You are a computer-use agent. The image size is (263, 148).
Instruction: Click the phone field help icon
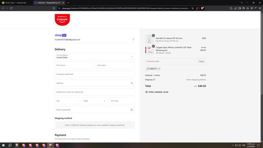(x=131, y=110)
